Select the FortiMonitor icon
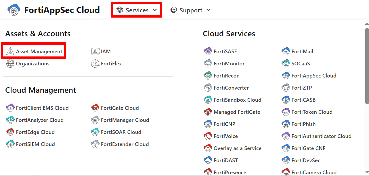The width and height of the screenshot is (369, 176). pyautogui.click(x=208, y=63)
